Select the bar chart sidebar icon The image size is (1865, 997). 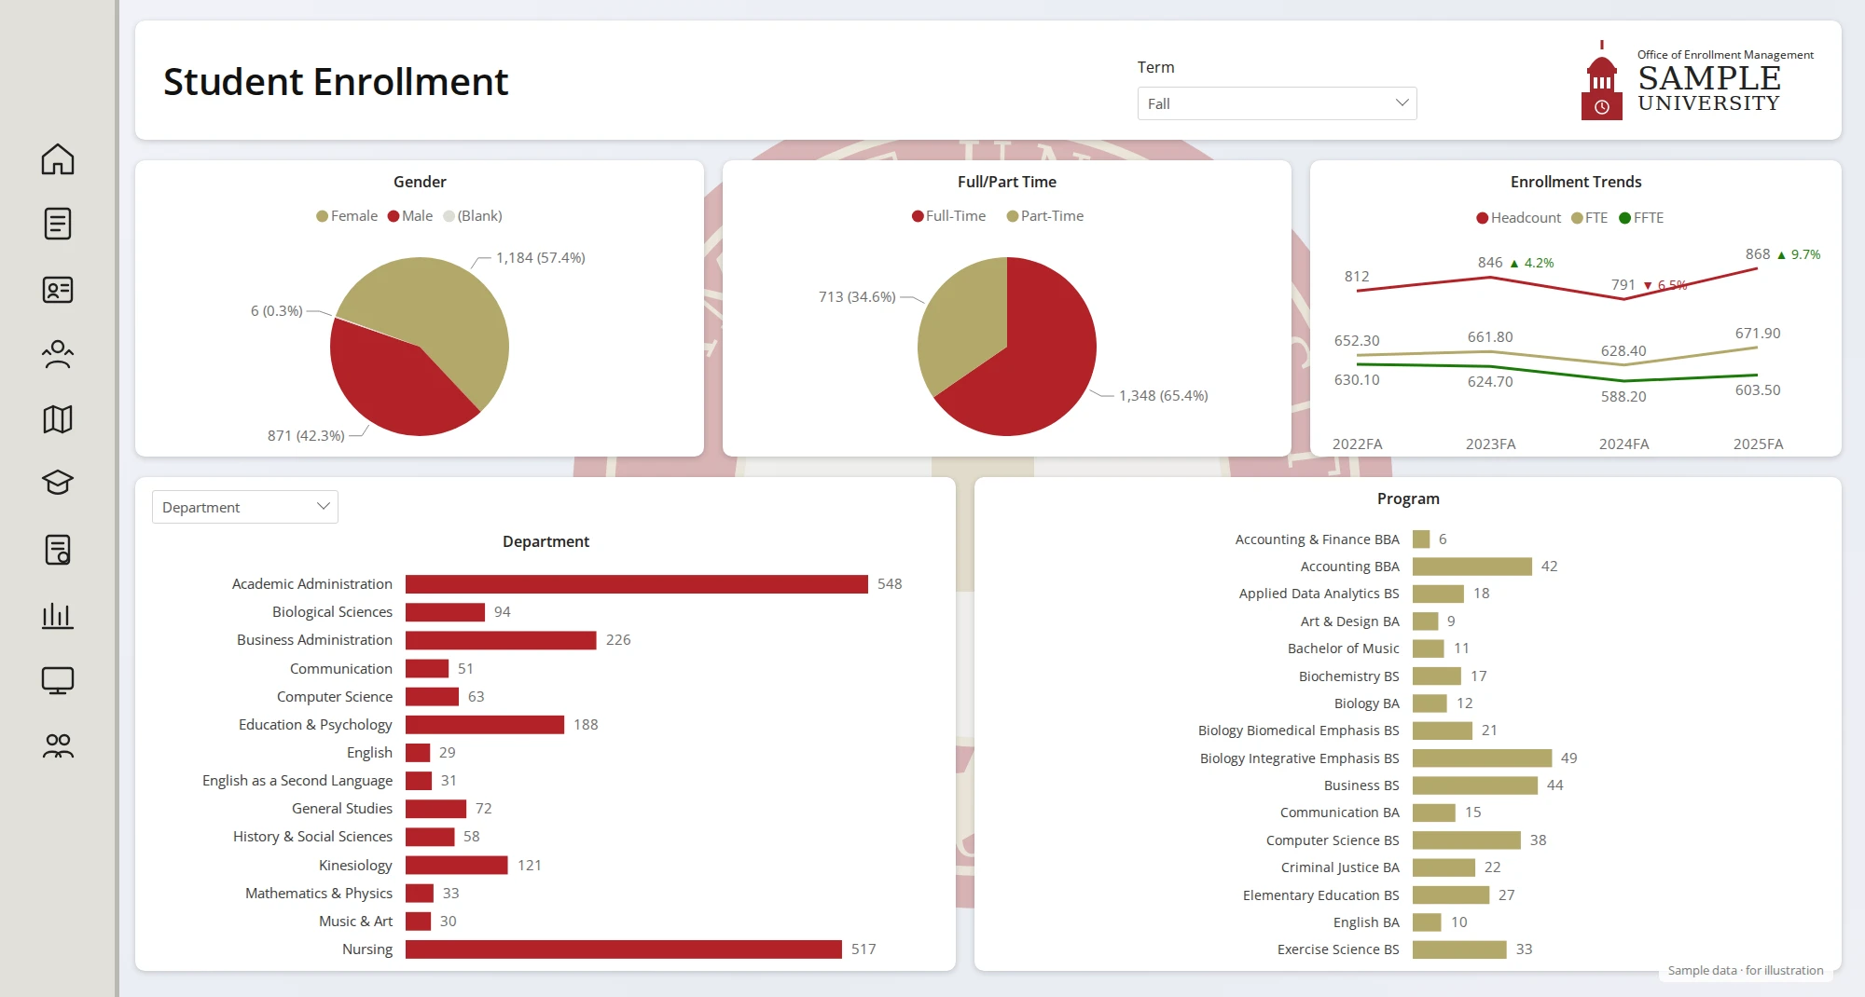[x=58, y=615]
